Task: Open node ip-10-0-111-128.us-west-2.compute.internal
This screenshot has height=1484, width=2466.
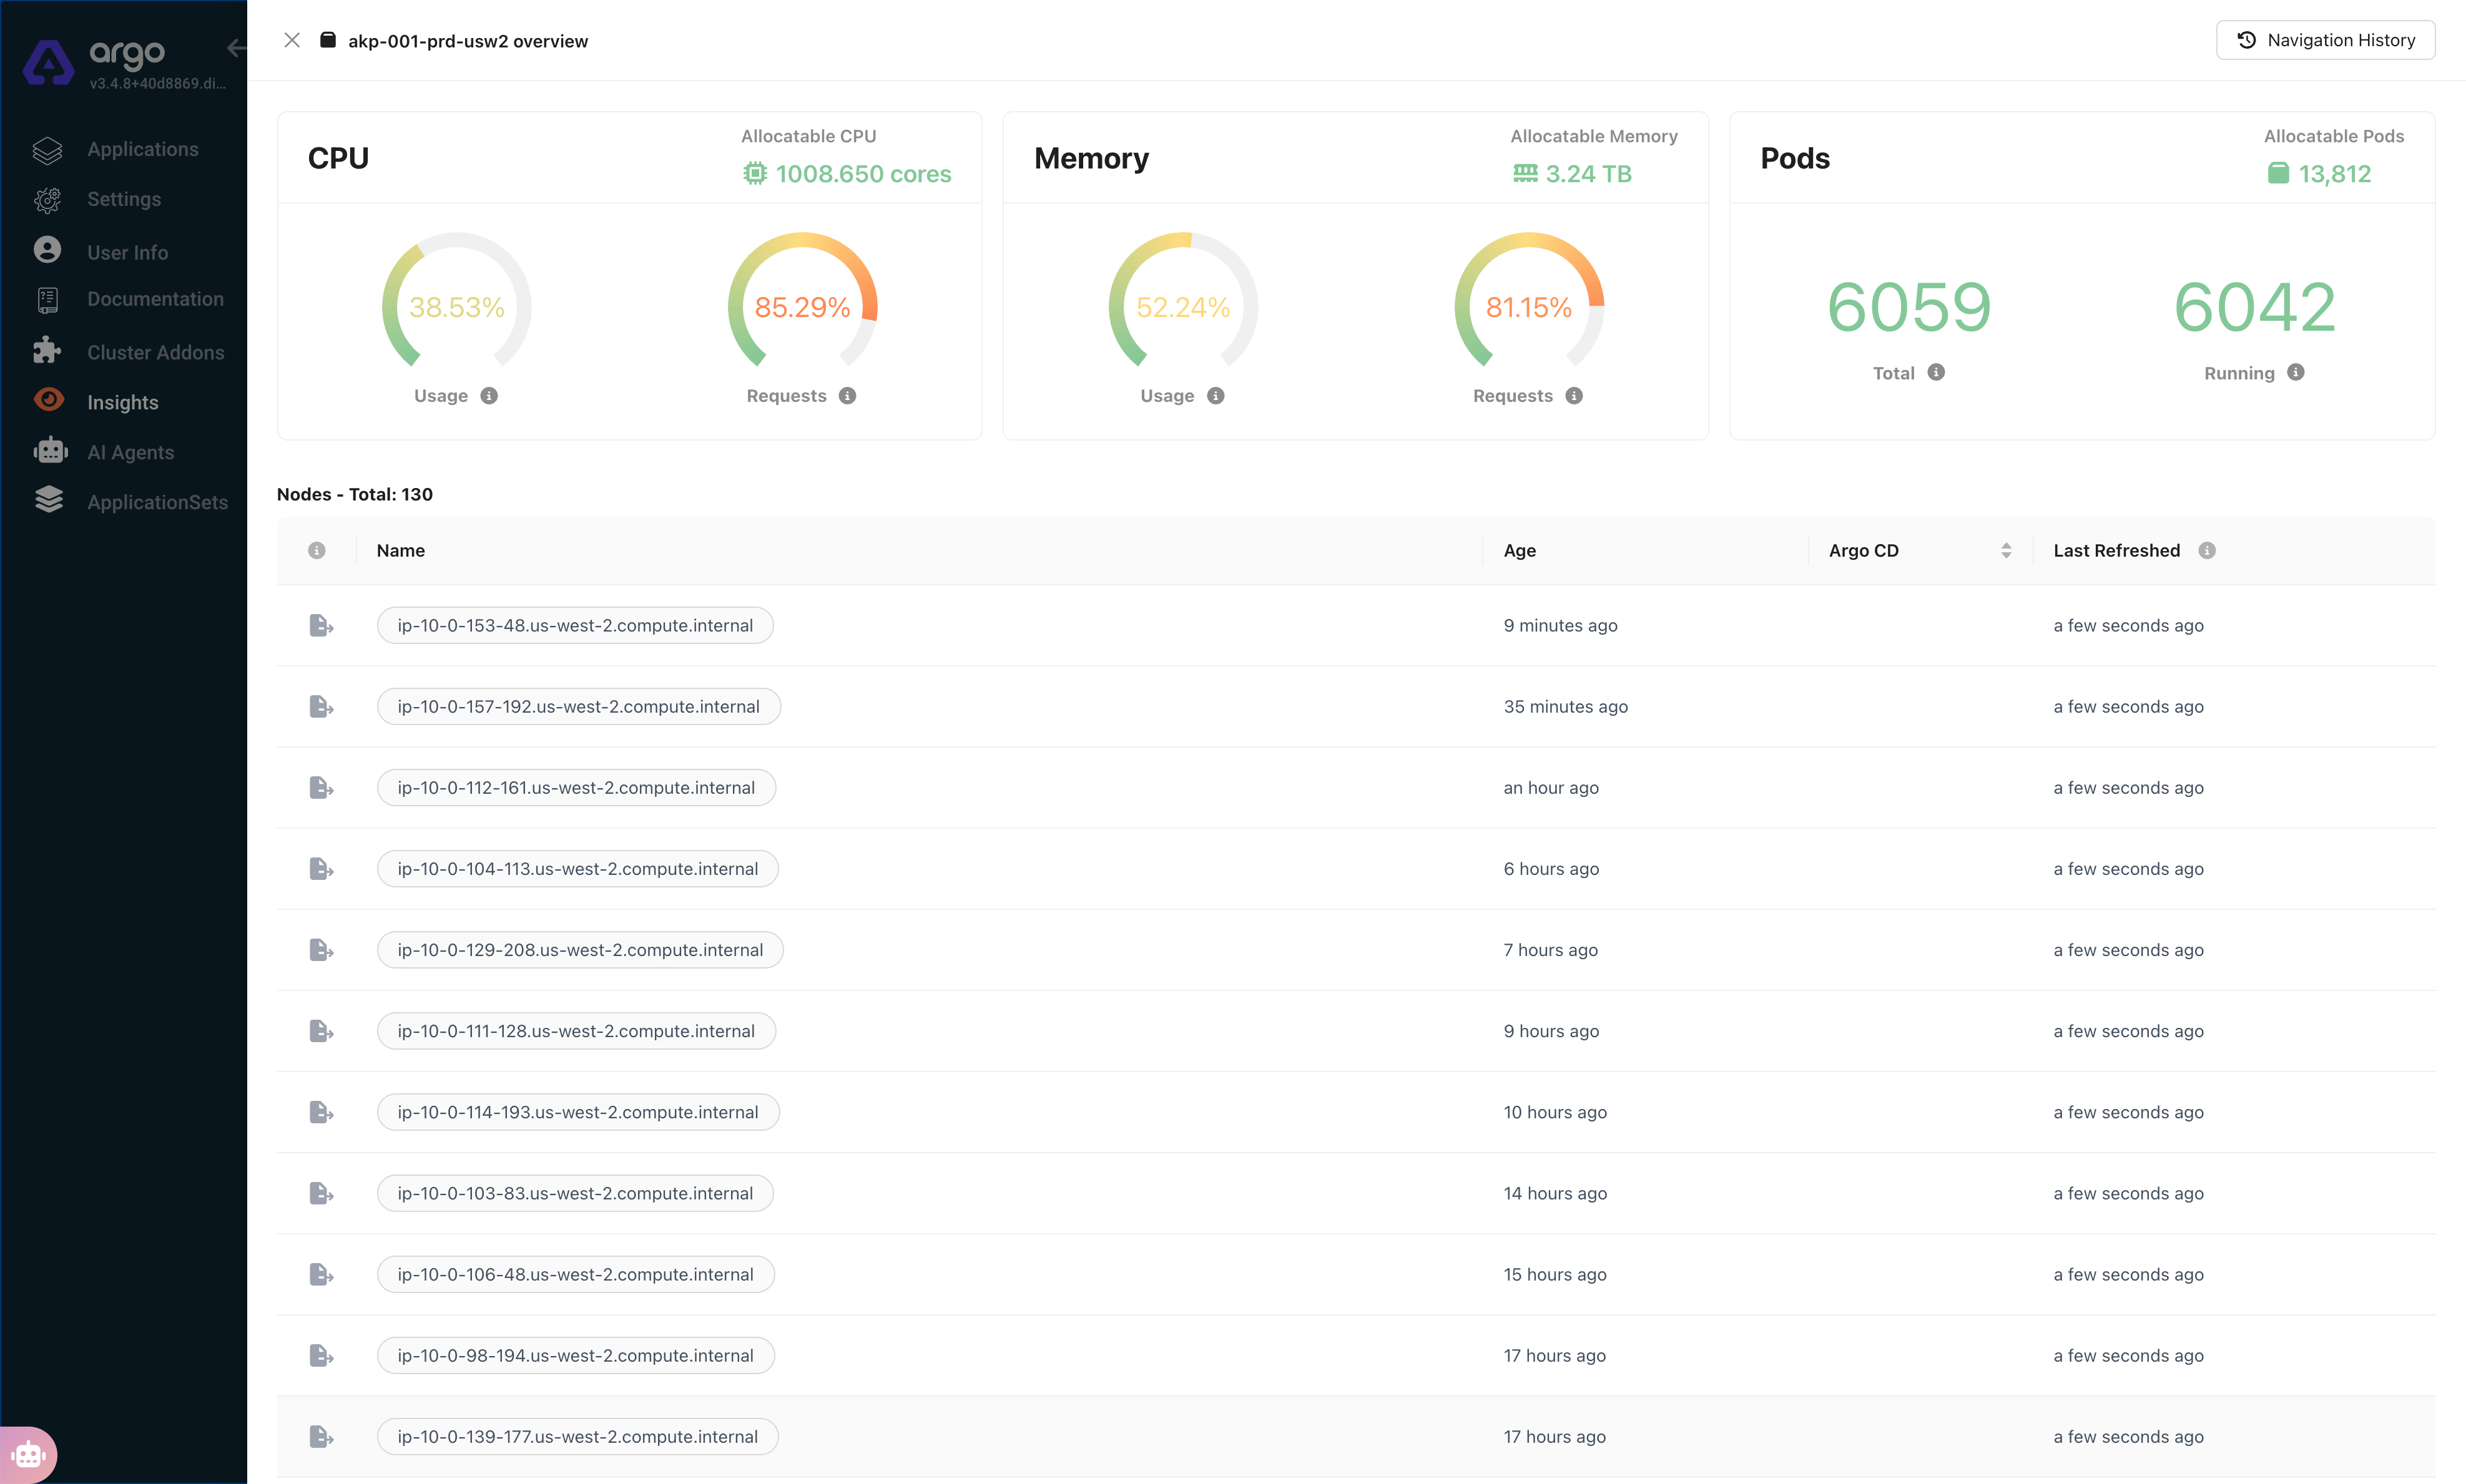Action: (x=576, y=1031)
